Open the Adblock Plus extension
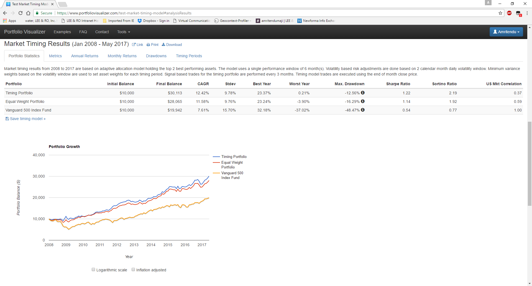 pos(509,13)
